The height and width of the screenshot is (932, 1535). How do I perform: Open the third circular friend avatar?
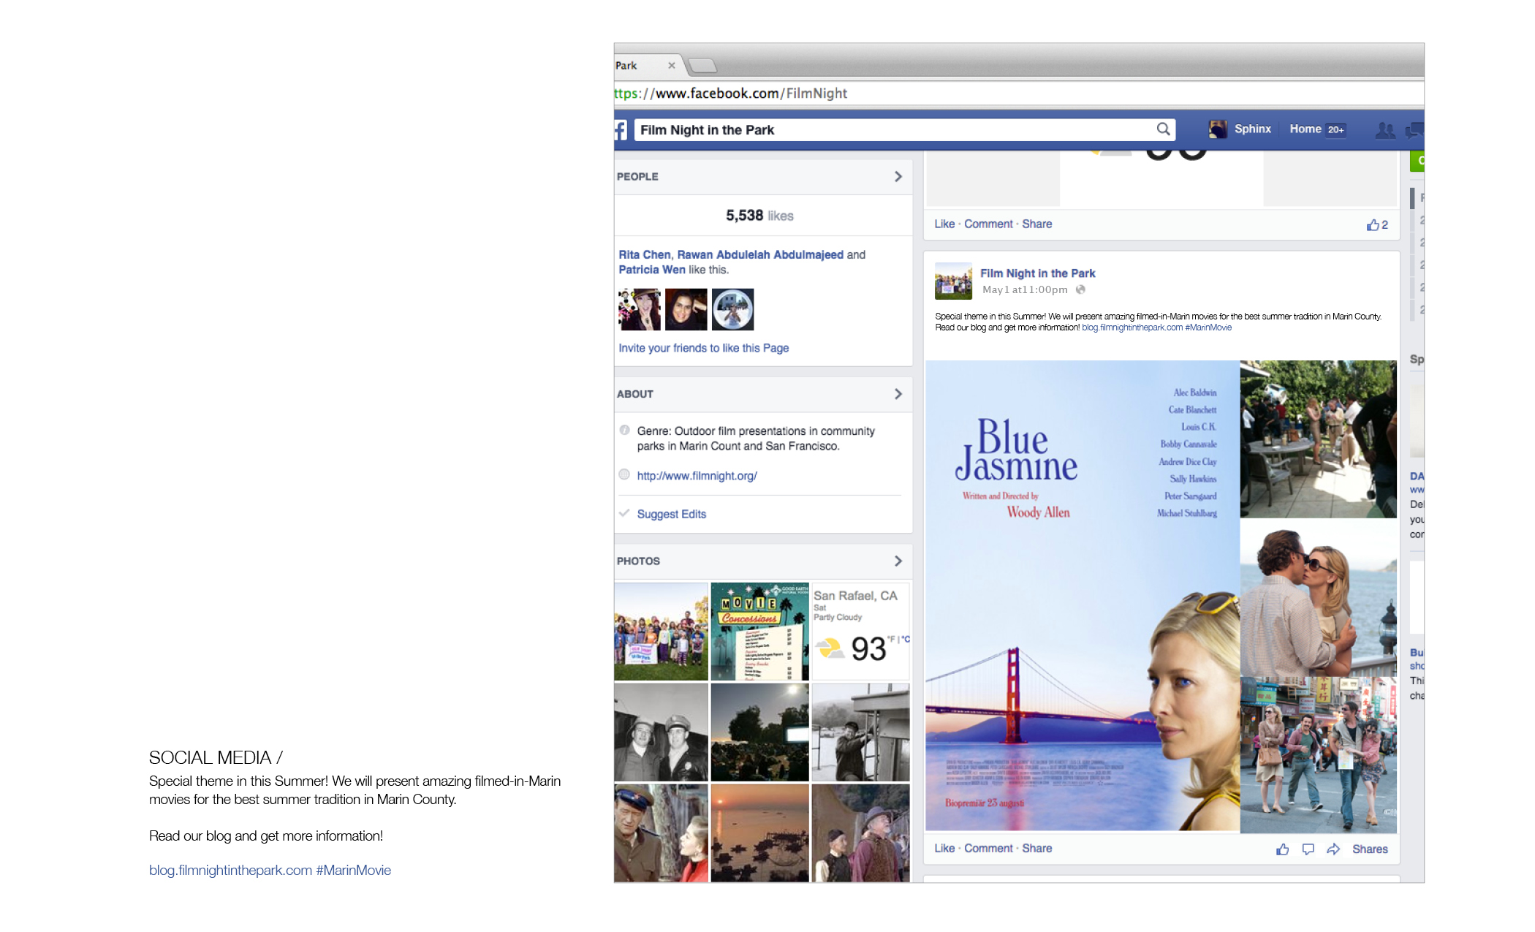[x=732, y=309]
